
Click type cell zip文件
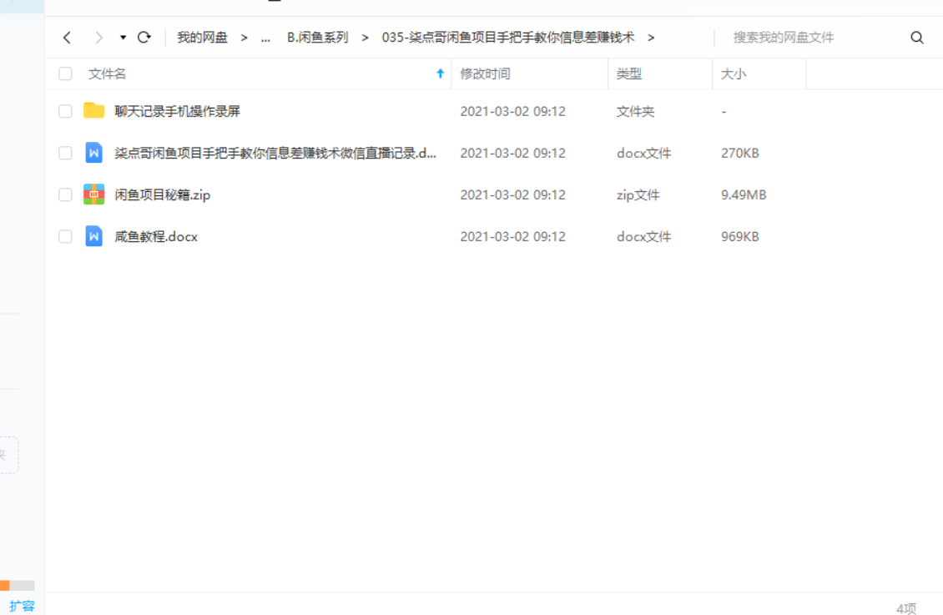pos(638,194)
